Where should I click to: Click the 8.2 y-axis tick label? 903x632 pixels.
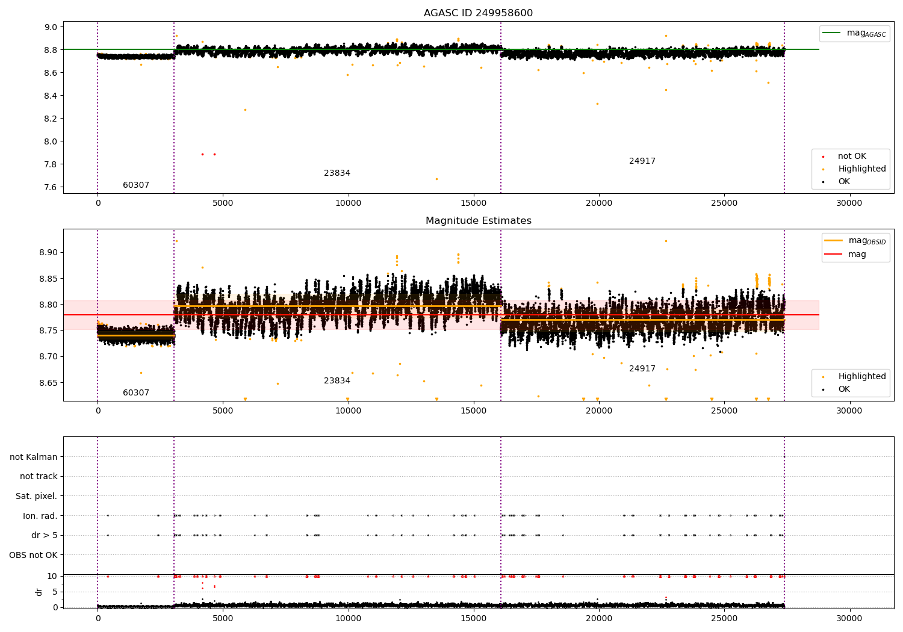point(51,119)
